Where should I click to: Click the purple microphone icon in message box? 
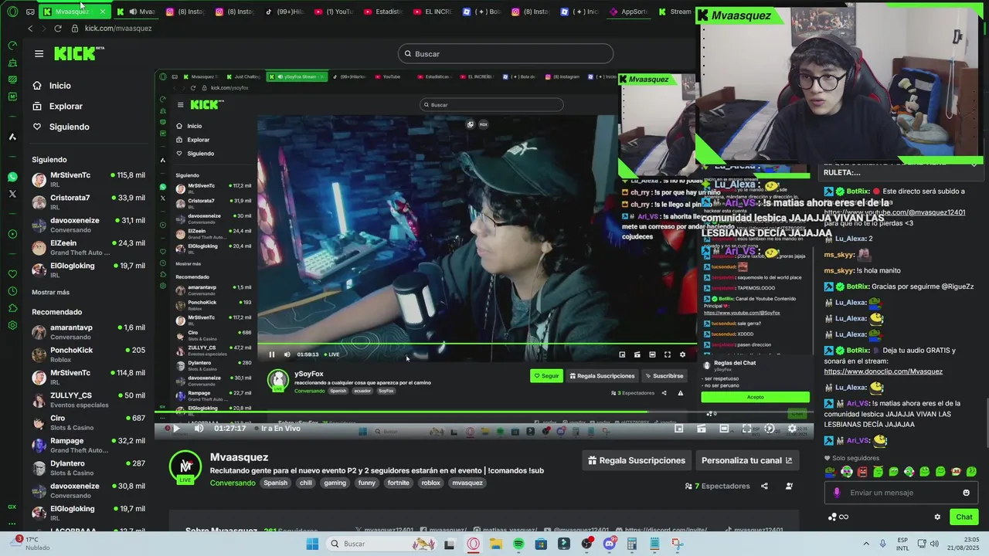[837, 493]
